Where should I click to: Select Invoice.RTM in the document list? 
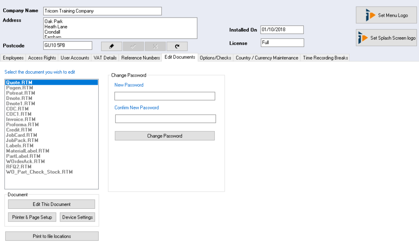tap(21, 120)
